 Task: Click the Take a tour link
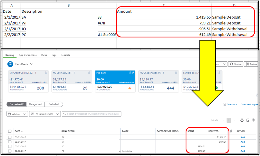point(232,104)
